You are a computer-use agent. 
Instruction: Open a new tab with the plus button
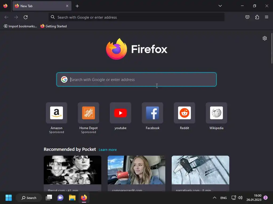(77, 6)
